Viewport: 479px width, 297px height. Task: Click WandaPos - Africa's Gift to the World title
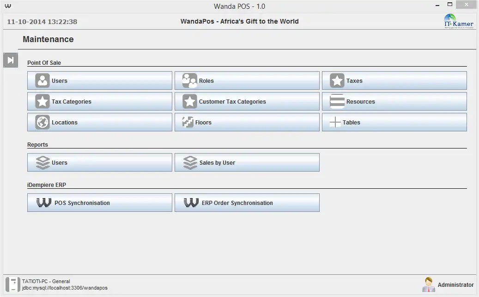239,21
